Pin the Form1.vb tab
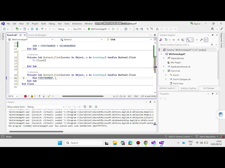The width and height of the screenshot is (225, 168). pos(20,35)
